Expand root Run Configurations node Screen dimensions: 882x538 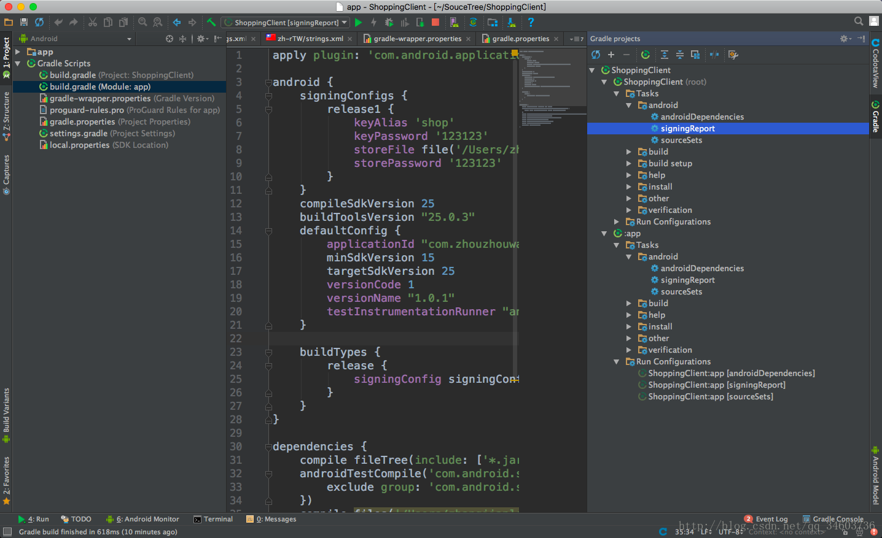coord(617,221)
